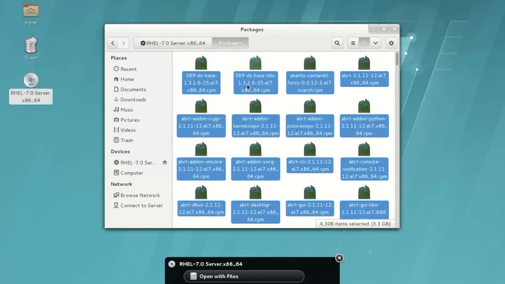Image resolution: width=505 pixels, height=284 pixels.
Task: Switch to list view
Action: (353, 43)
